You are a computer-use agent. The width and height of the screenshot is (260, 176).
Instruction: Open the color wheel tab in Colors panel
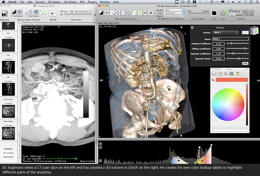point(214,73)
